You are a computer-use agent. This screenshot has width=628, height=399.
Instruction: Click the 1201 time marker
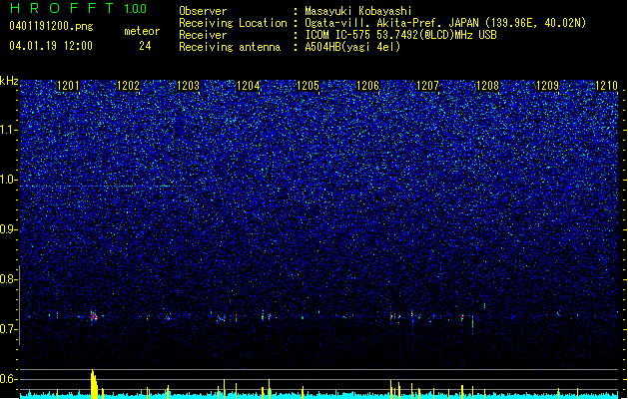click(x=69, y=86)
